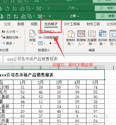Select the merged title cell xxx公司各市场产品销售报表
The height and width of the screenshot is (125, 116).
point(52,75)
